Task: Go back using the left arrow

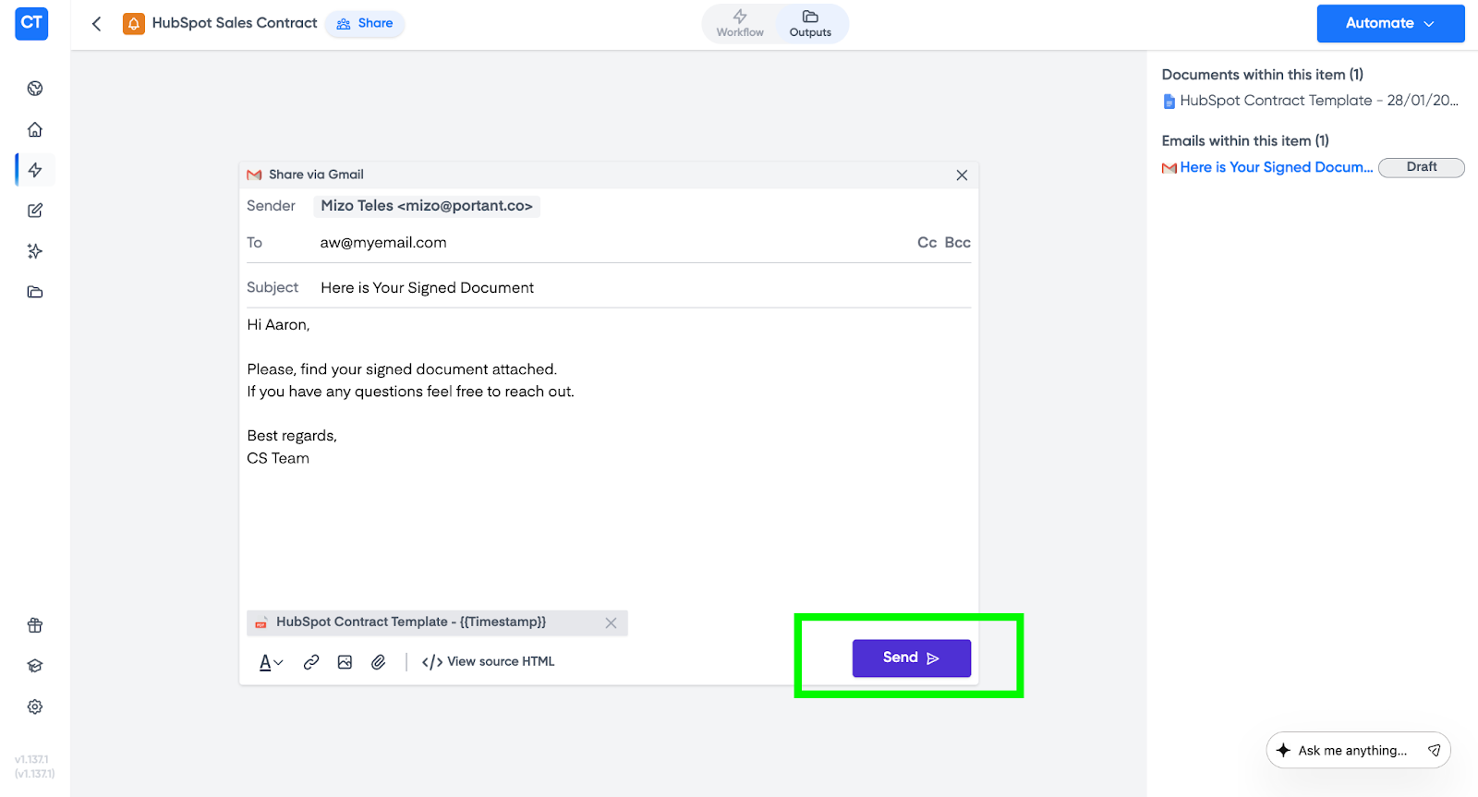Action: [97, 23]
